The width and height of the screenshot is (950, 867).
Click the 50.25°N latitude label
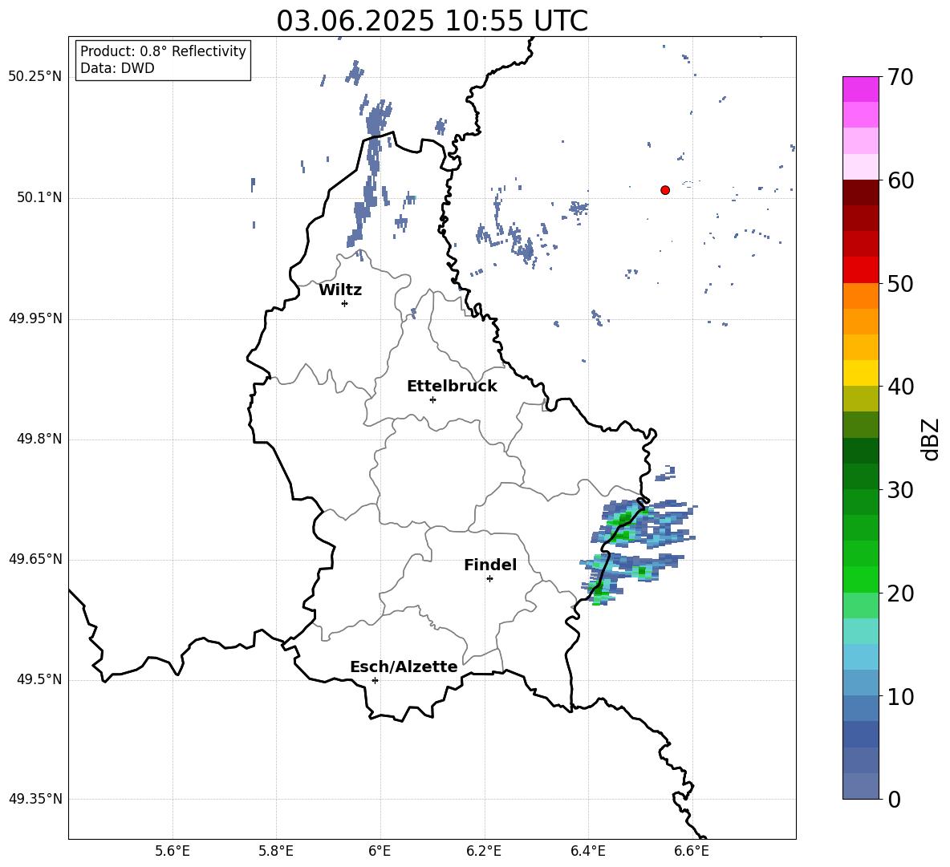(35, 77)
